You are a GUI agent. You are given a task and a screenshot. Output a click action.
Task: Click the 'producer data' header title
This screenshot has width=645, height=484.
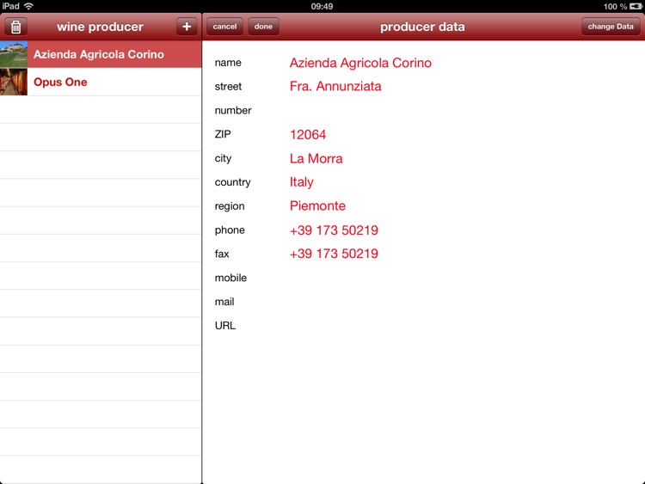(x=422, y=27)
